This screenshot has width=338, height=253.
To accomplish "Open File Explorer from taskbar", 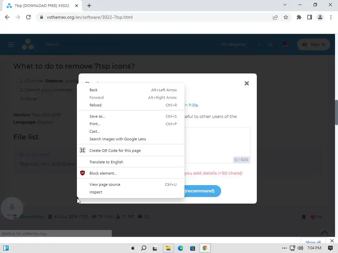I will [x=168, y=248].
